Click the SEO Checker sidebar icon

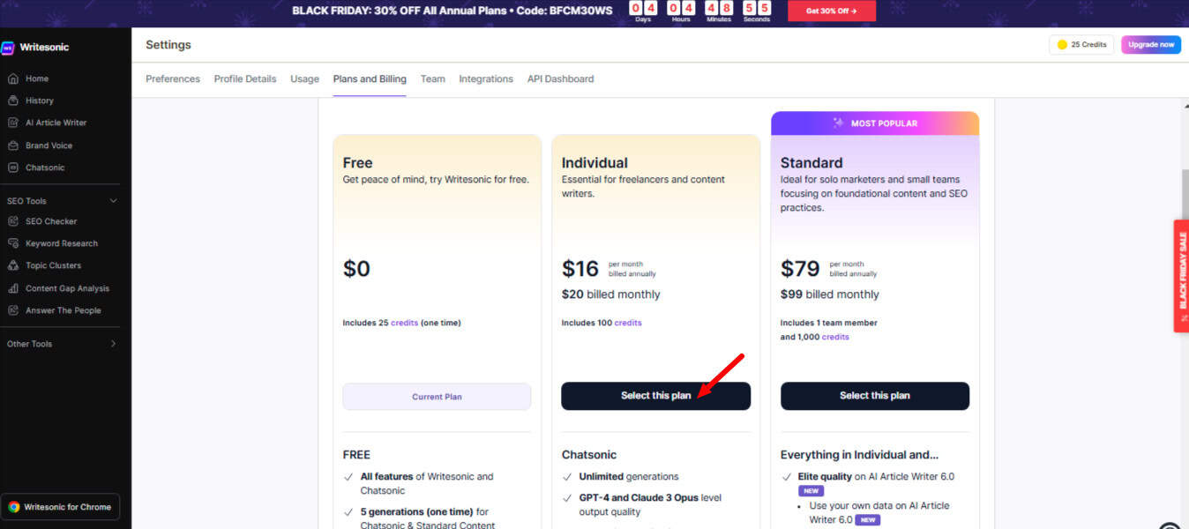coord(13,221)
